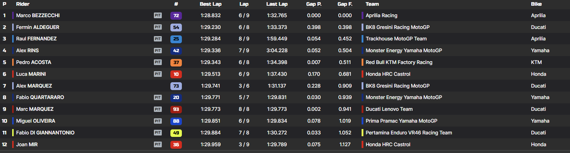The image size is (570, 153).
Task: Click color bar beside Red Bull KTM Factory Racing
Action: (x=362, y=62)
